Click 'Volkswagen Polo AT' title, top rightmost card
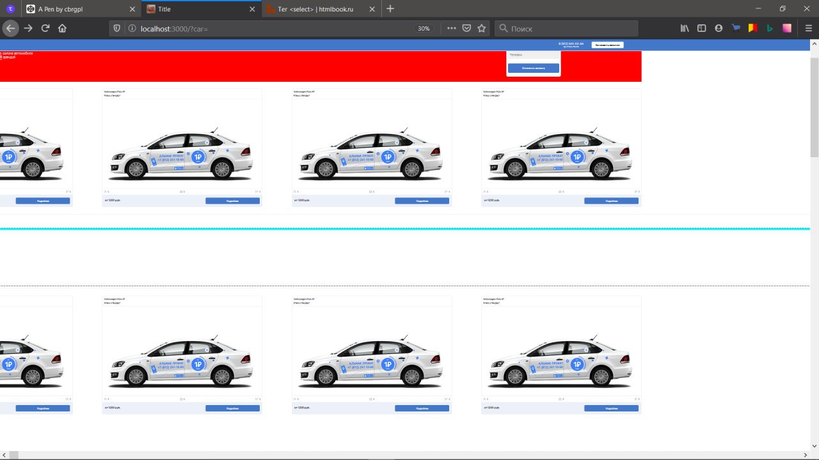 [x=495, y=91]
